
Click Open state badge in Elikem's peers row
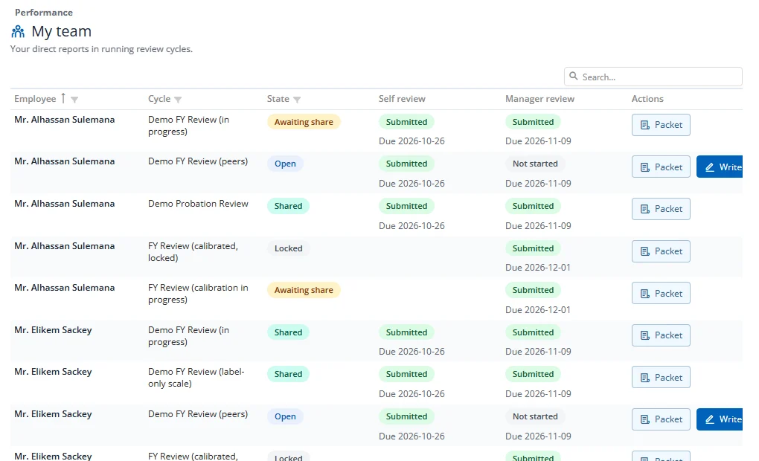coord(285,416)
